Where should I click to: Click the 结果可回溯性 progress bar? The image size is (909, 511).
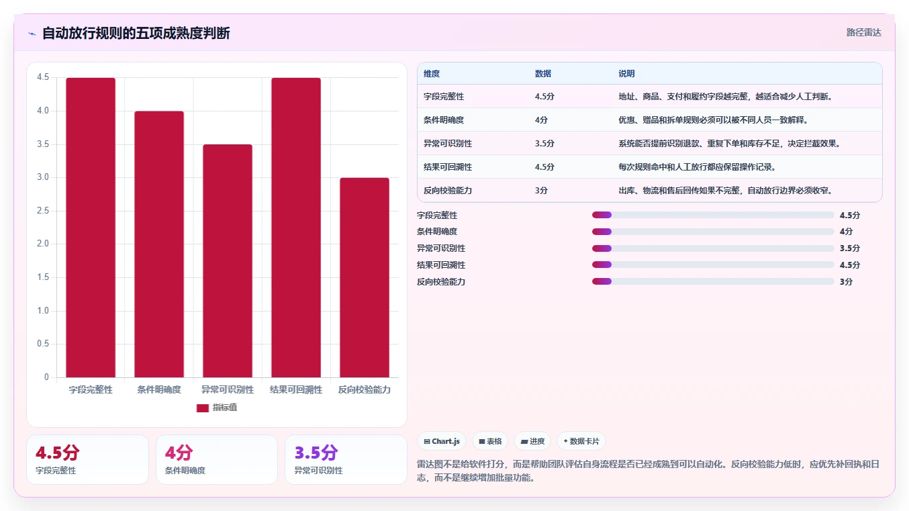[x=713, y=265]
